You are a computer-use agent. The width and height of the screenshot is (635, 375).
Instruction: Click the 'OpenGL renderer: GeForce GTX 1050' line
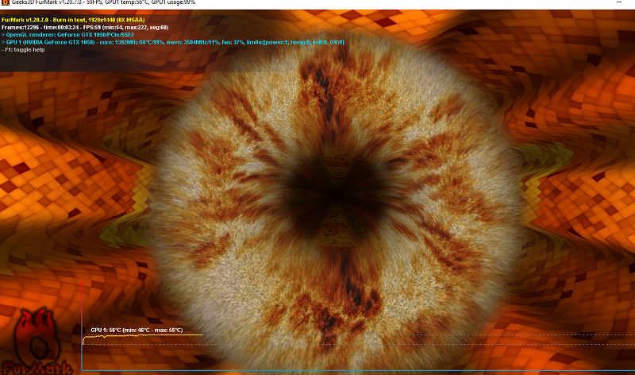[x=67, y=35]
